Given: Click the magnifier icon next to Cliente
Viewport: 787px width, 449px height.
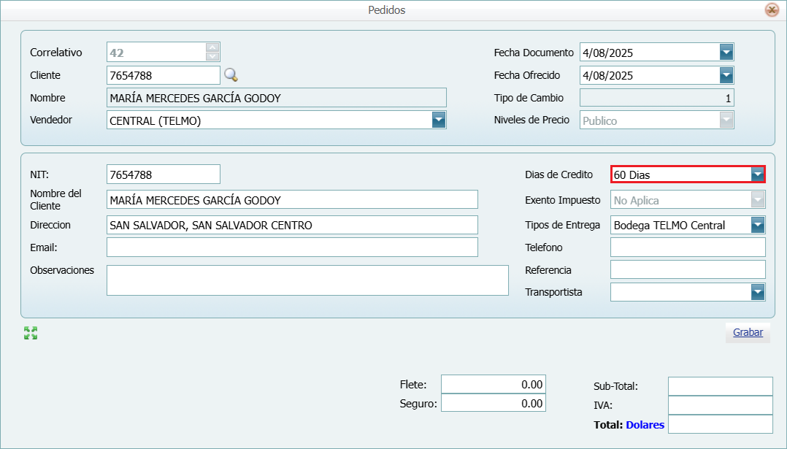Looking at the screenshot, I should pos(231,75).
